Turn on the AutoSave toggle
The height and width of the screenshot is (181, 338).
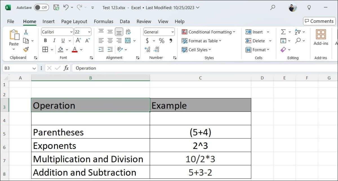pos(41,8)
